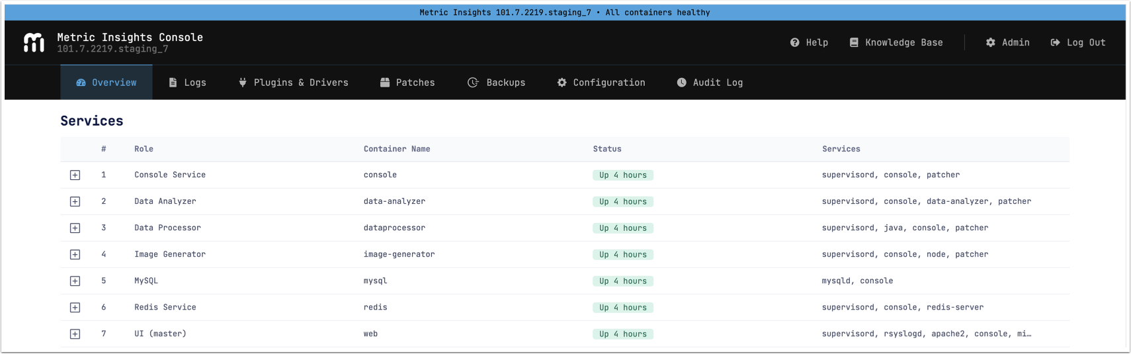Click Up 4 hours badge for MySQL
The image size is (1131, 354).
pyautogui.click(x=623, y=281)
